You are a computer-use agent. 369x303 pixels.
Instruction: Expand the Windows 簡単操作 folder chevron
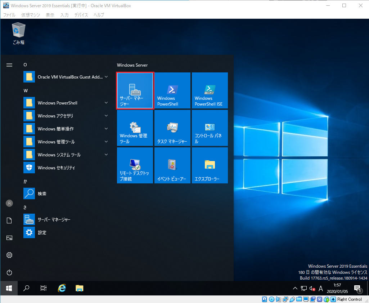tap(106, 129)
